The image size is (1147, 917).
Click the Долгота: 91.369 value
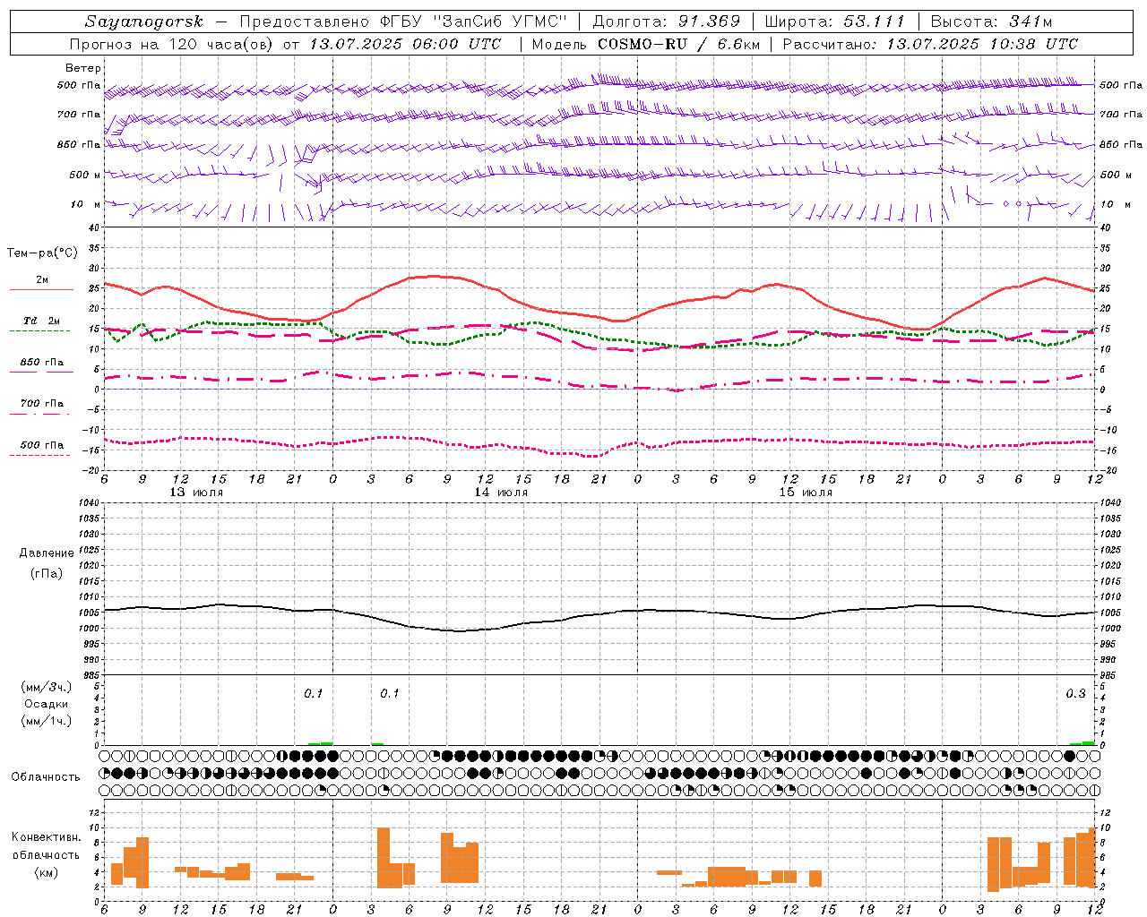point(667,21)
